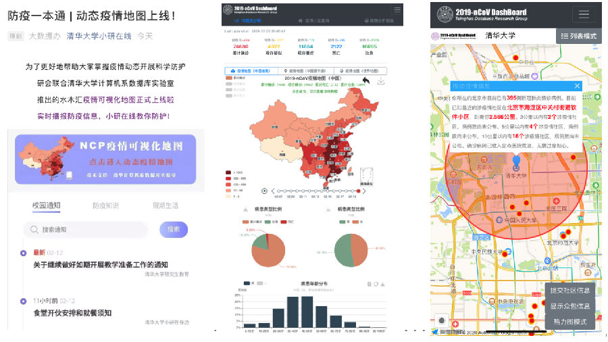Image resolution: width=608 pixels, height=342 pixels.
Task: Click the 中国人民大学 map marker
Action: pos(499,220)
